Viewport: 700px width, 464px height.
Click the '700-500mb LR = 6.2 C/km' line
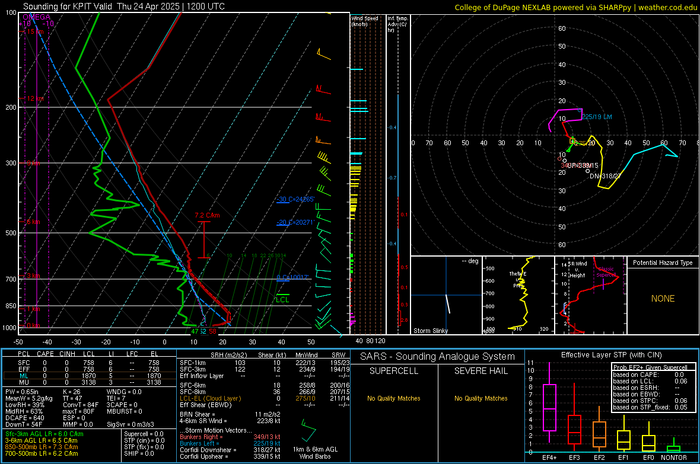(42, 453)
